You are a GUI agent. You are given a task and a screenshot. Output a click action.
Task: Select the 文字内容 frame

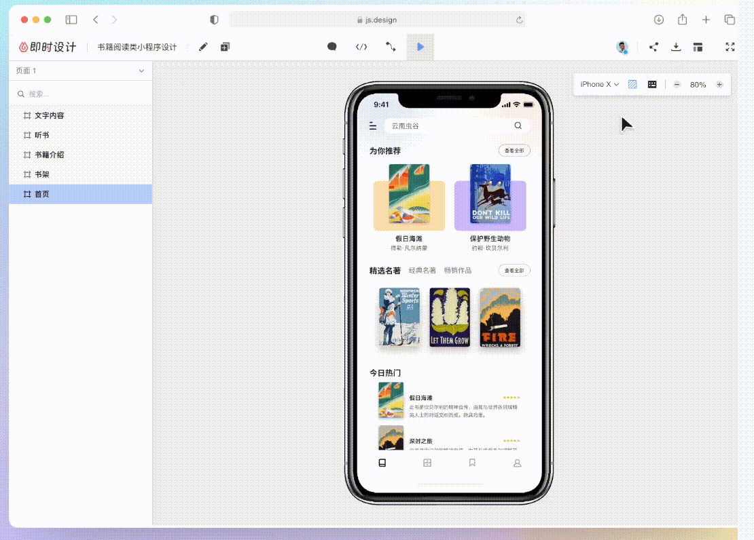click(80, 115)
